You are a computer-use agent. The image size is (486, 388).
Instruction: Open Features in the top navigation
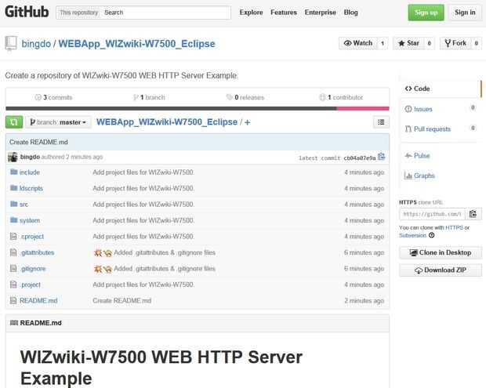[x=284, y=13]
